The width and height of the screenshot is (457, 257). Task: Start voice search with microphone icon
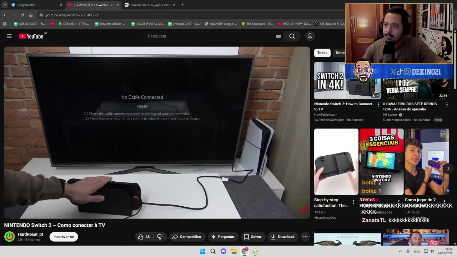point(310,36)
